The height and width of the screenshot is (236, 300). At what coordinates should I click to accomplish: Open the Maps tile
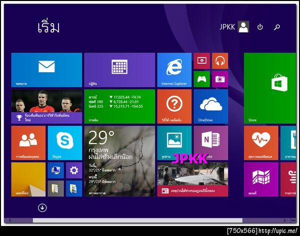(x=261, y=179)
